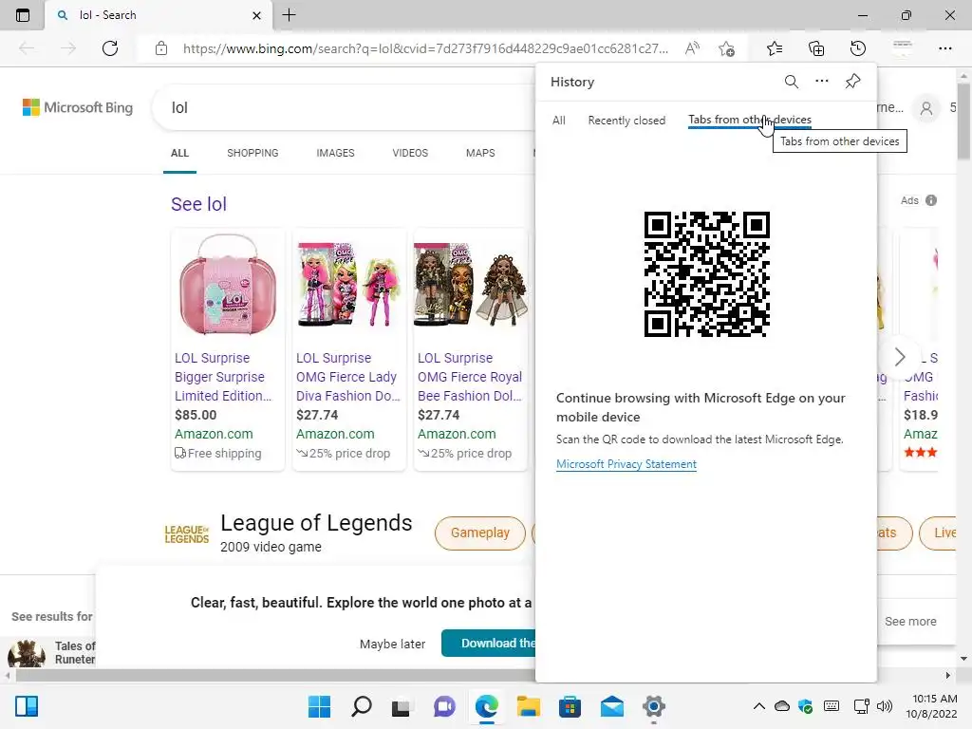Click League of Legends logo
972x729 pixels.
coord(187,533)
